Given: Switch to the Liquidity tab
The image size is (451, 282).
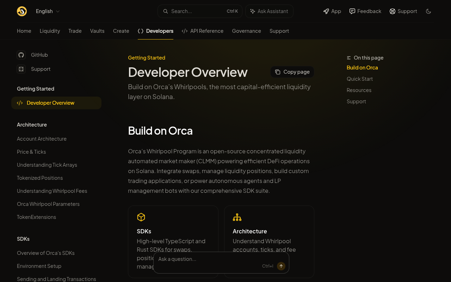Looking at the screenshot, I should pyautogui.click(x=50, y=31).
